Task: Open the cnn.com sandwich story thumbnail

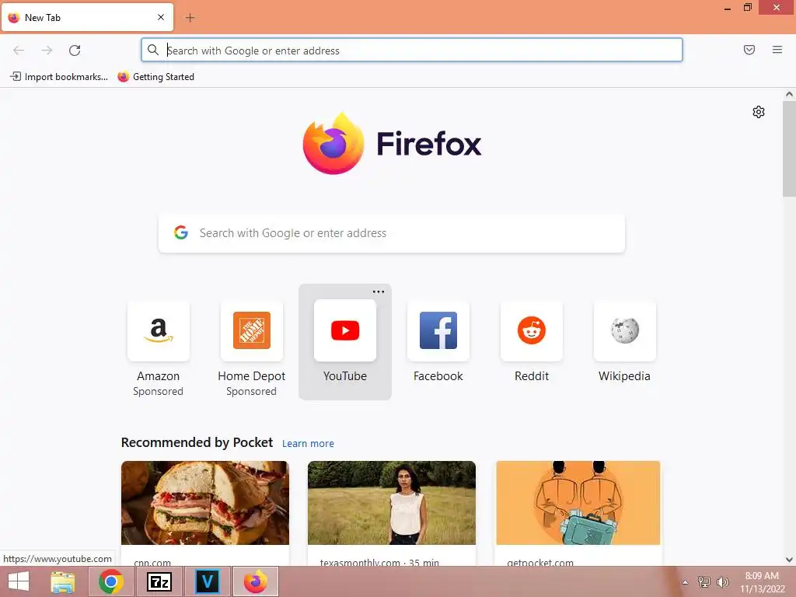Action: (x=205, y=503)
